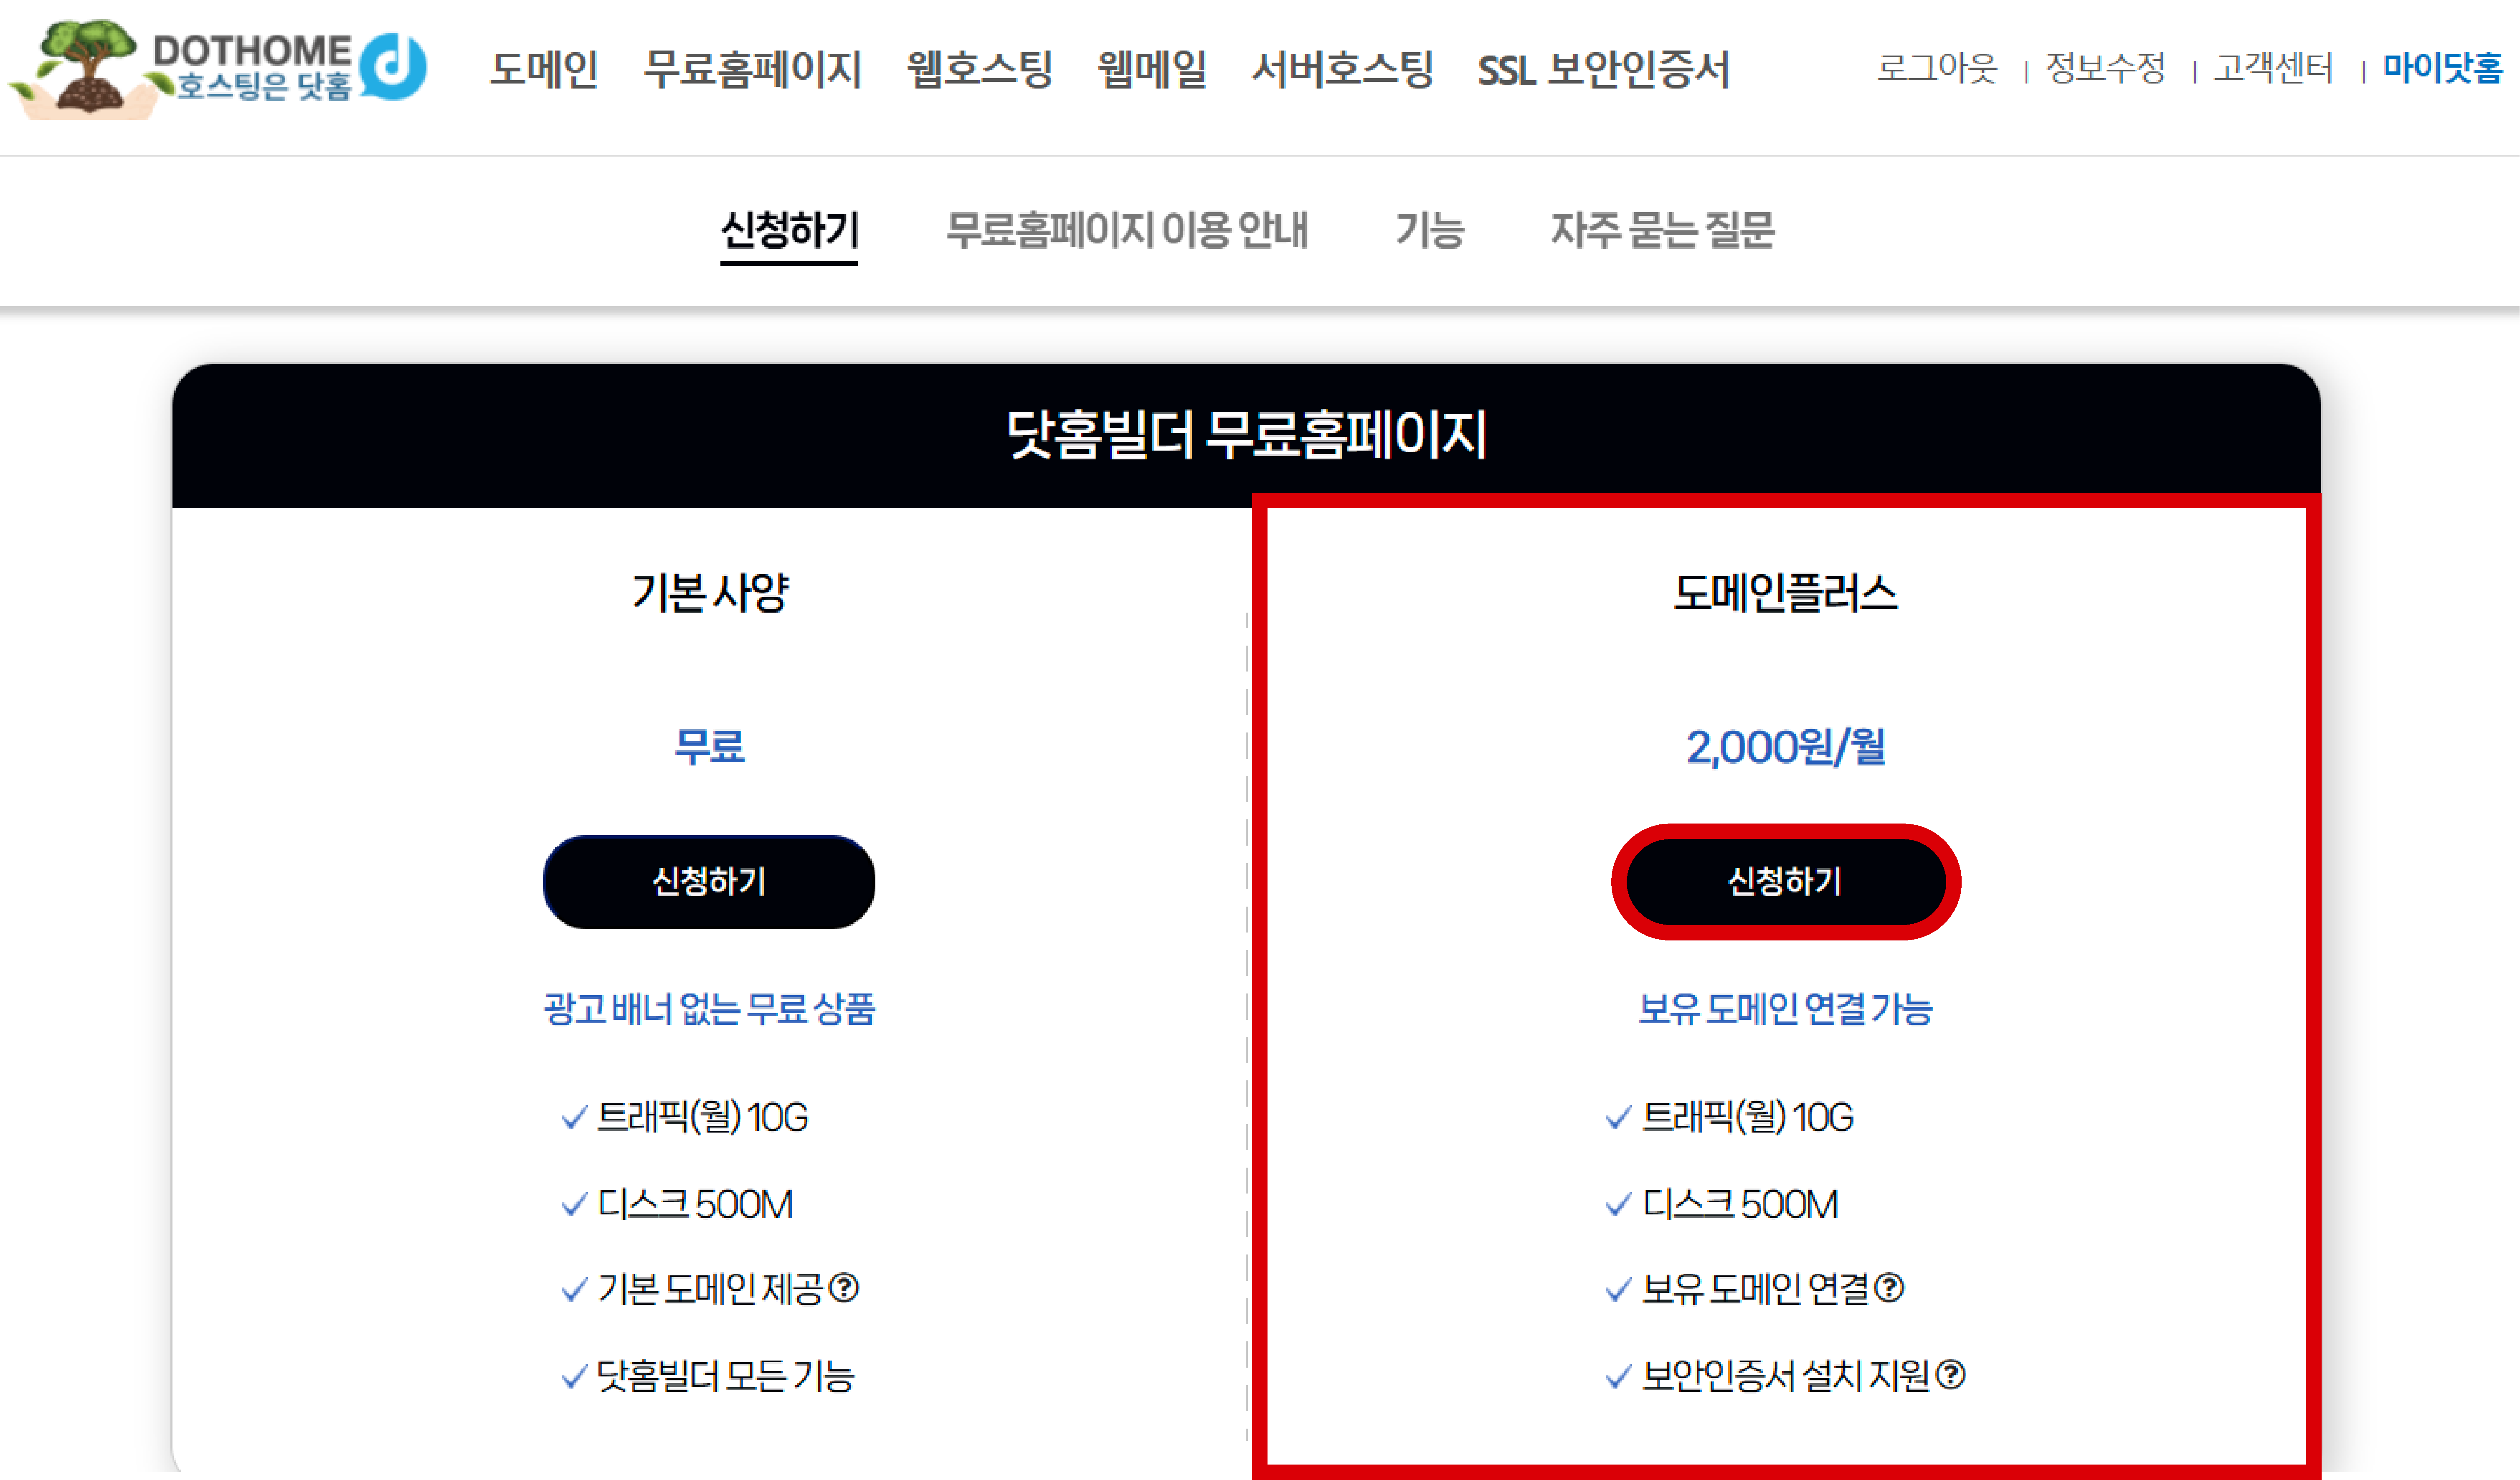Open help icon beside 보유 도메인 연결
Screen dimensions: 2520x1480
pyautogui.click(x=1889, y=1288)
